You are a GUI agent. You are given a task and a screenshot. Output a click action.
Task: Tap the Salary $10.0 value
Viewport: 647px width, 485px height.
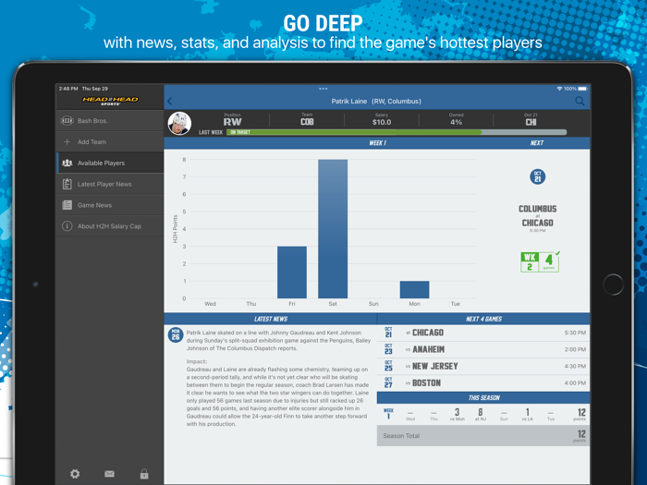click(x=382, y=120)
